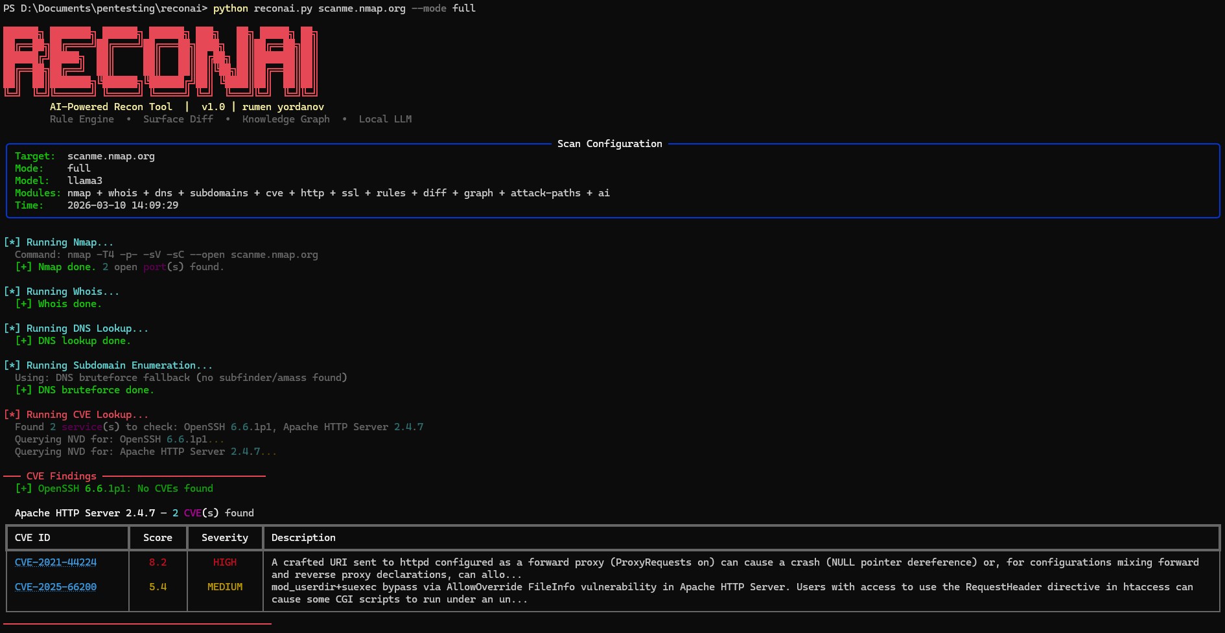Click the 'MEDIUM' severity cell
Screen dimensions: 1225x633
click(x=225, y=587)
